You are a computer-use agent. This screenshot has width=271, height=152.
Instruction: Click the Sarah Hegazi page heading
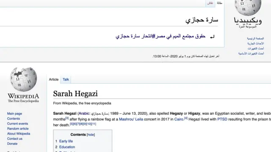tap(75, 94)
